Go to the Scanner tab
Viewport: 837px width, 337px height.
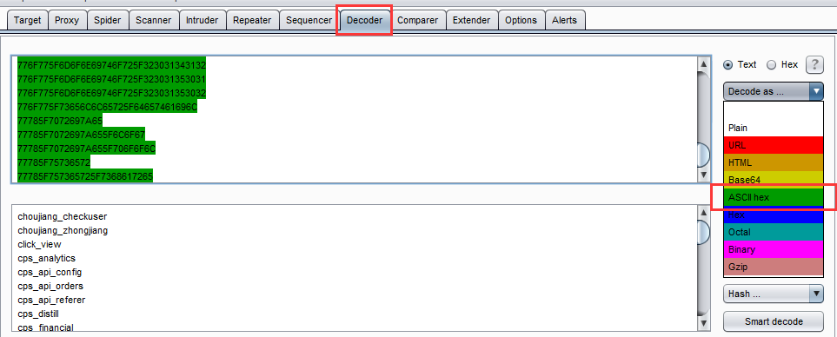(153, 20)
